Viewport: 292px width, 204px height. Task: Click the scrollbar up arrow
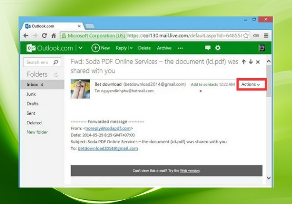click(269, 61)
